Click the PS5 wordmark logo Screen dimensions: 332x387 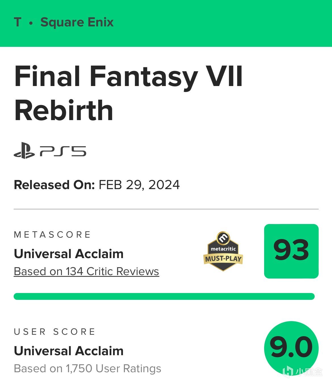tap(63, 151)
